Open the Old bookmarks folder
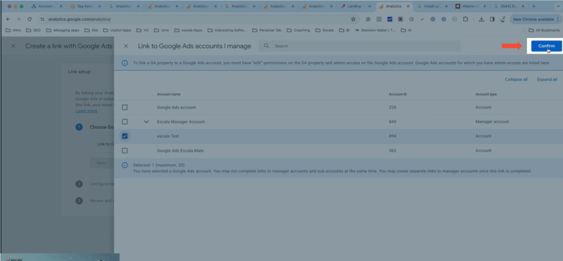The width and height of the screenshot is (563, 261). click(91, 30)
